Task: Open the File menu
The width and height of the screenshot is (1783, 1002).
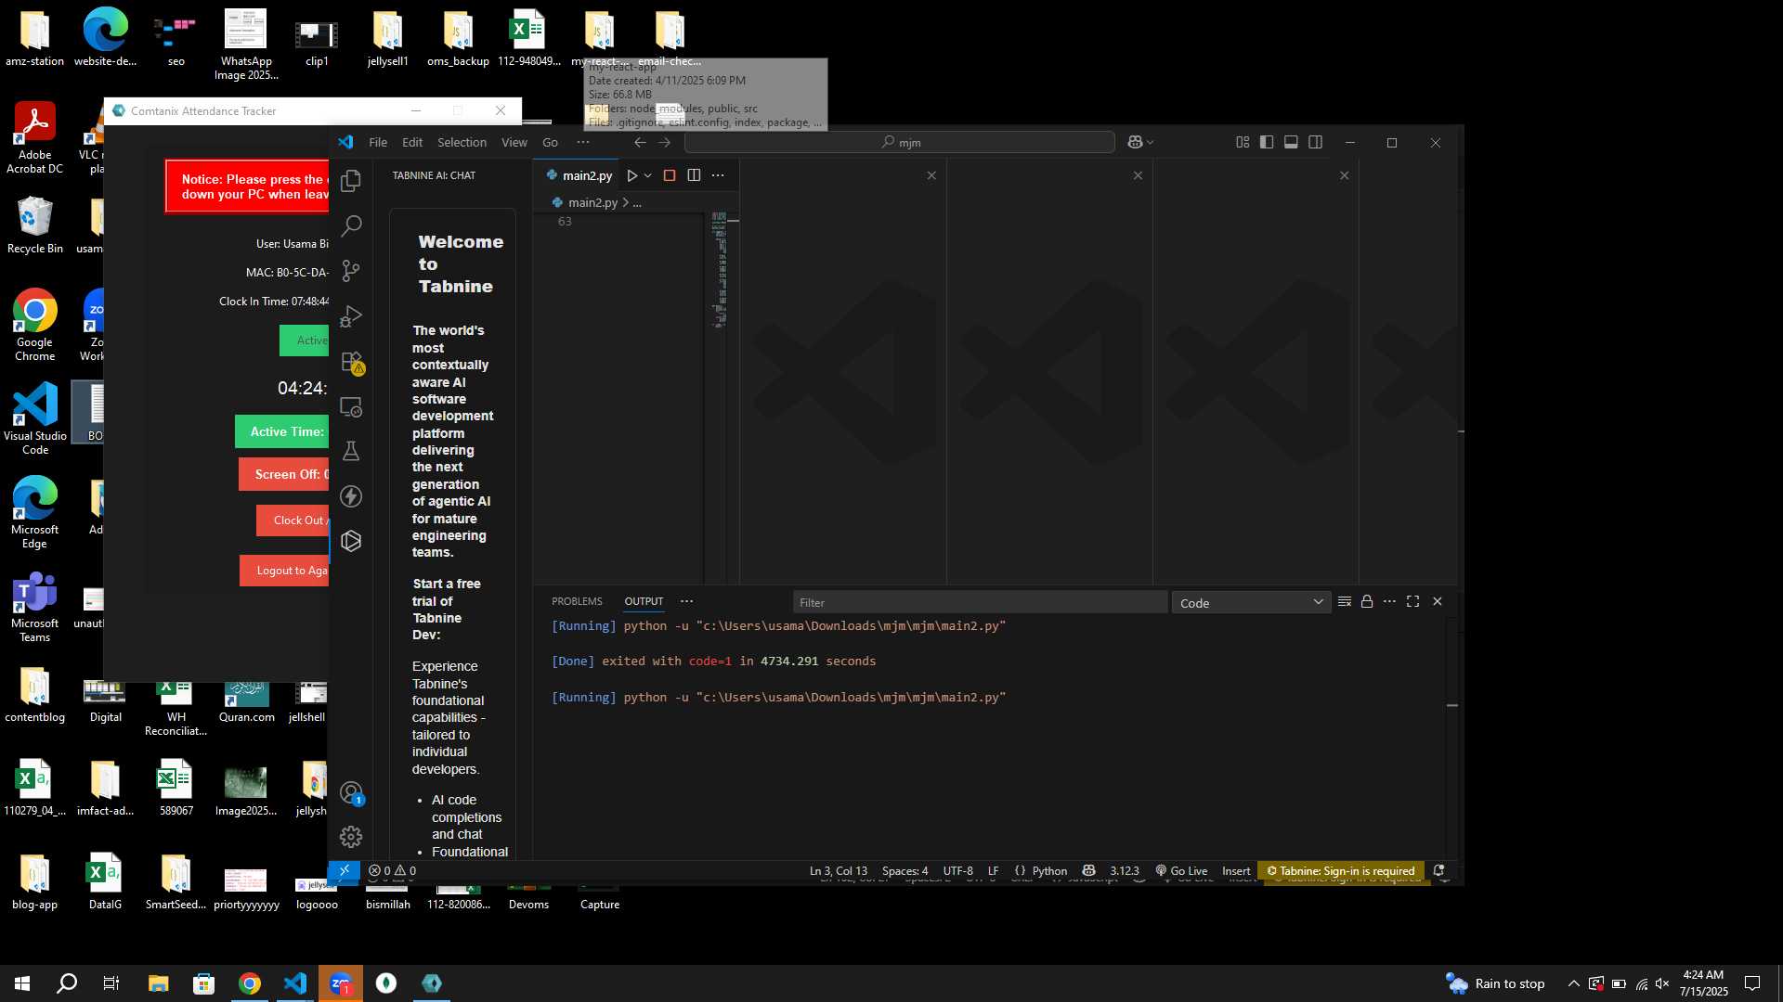Action: (x=378, y=142)
